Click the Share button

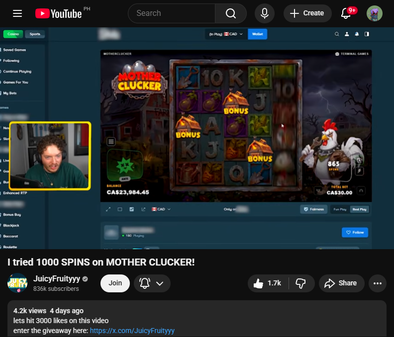point(341,283)
